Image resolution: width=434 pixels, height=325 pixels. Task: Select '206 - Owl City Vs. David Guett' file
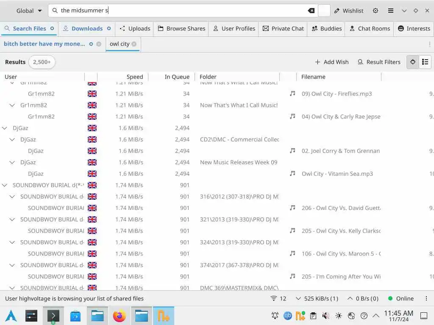point(341,208)
